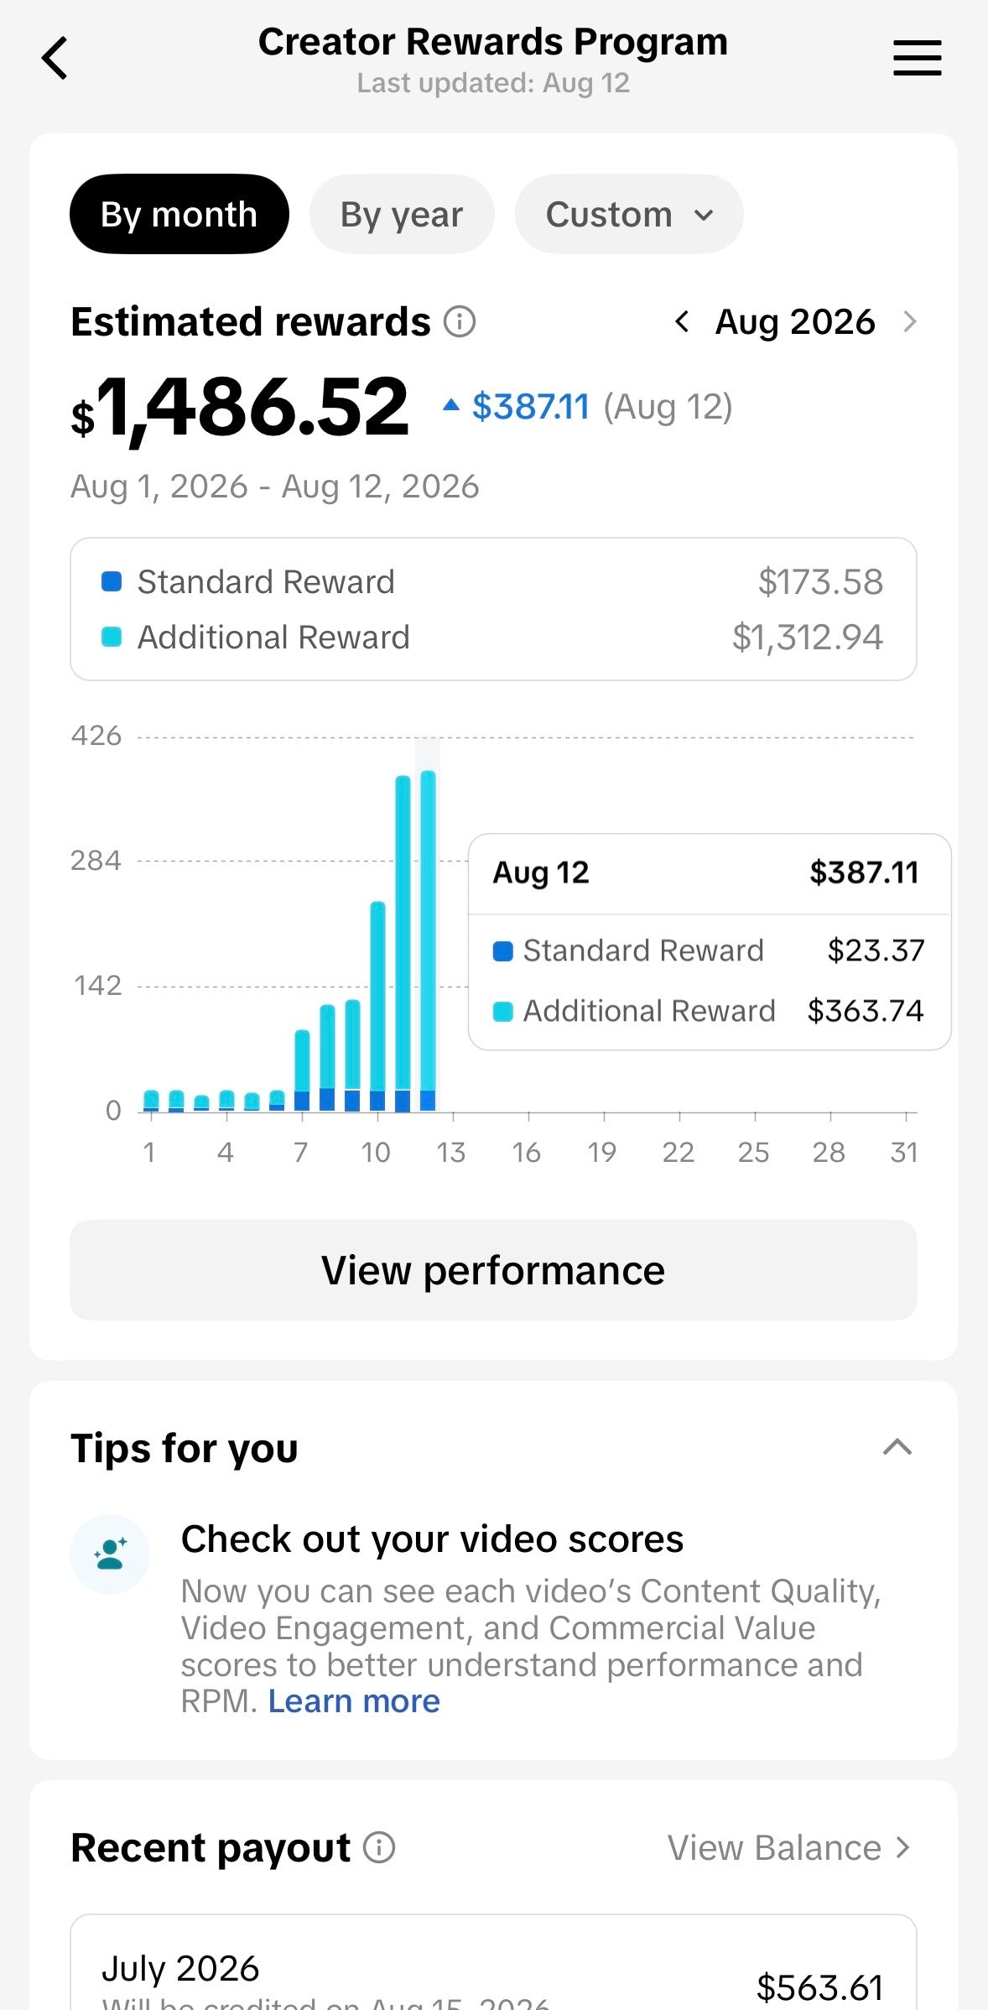Screen dimensions: 988x2010
Task: Tap the Standard Reward blue legend swatch
Action: (x=112, y=581)
